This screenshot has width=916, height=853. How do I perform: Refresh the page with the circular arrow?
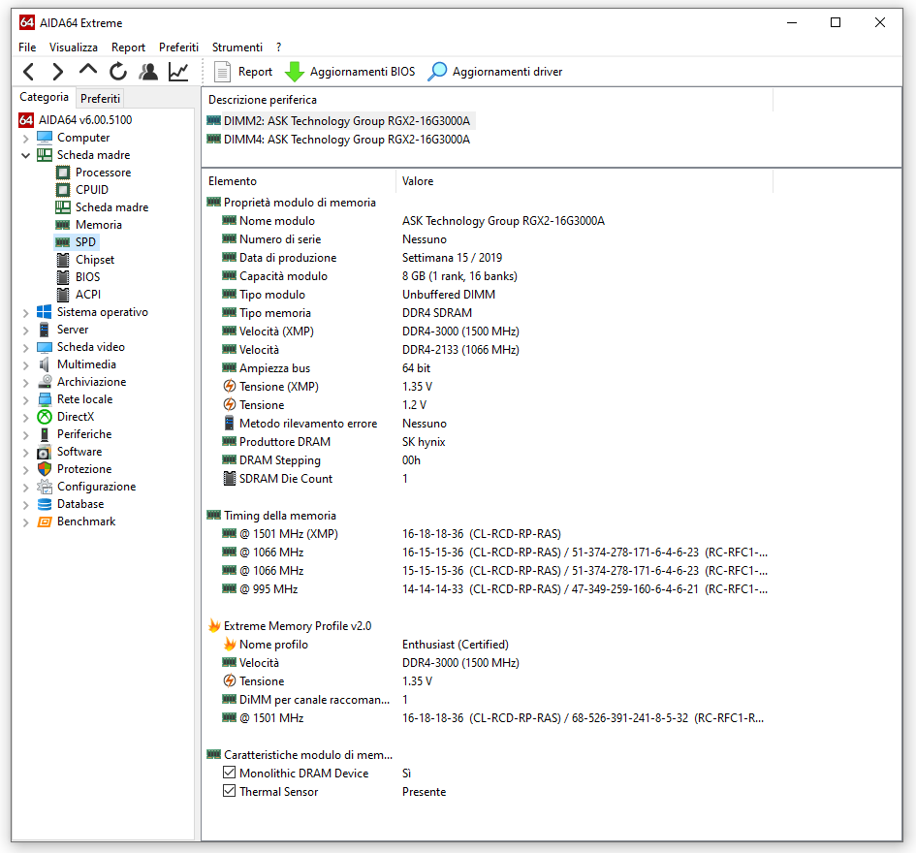118,72
